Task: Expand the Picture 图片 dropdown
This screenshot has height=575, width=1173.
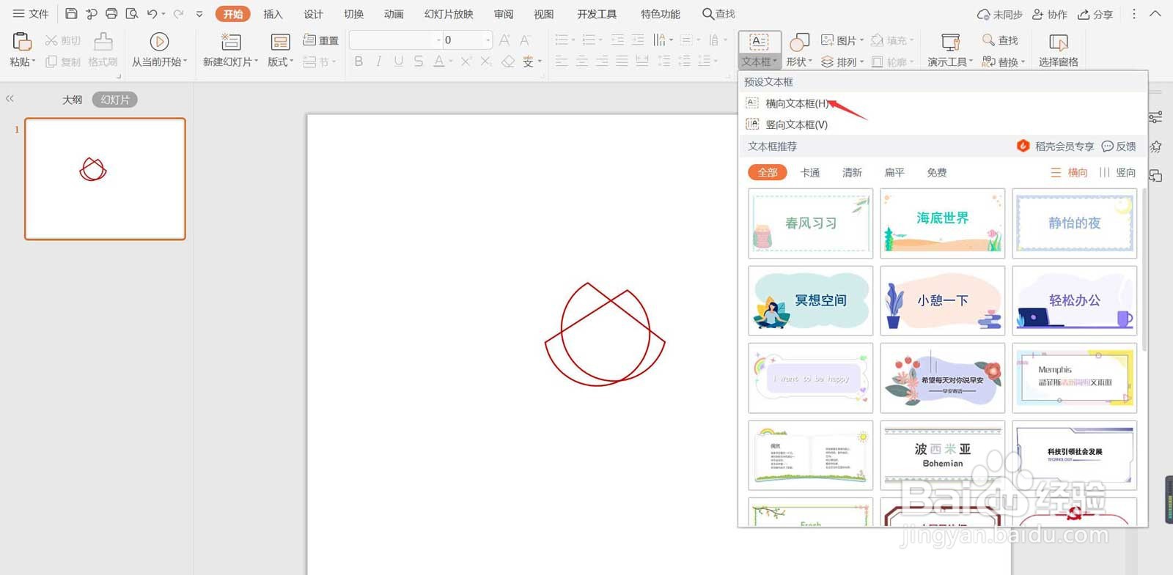Action: 842,40
